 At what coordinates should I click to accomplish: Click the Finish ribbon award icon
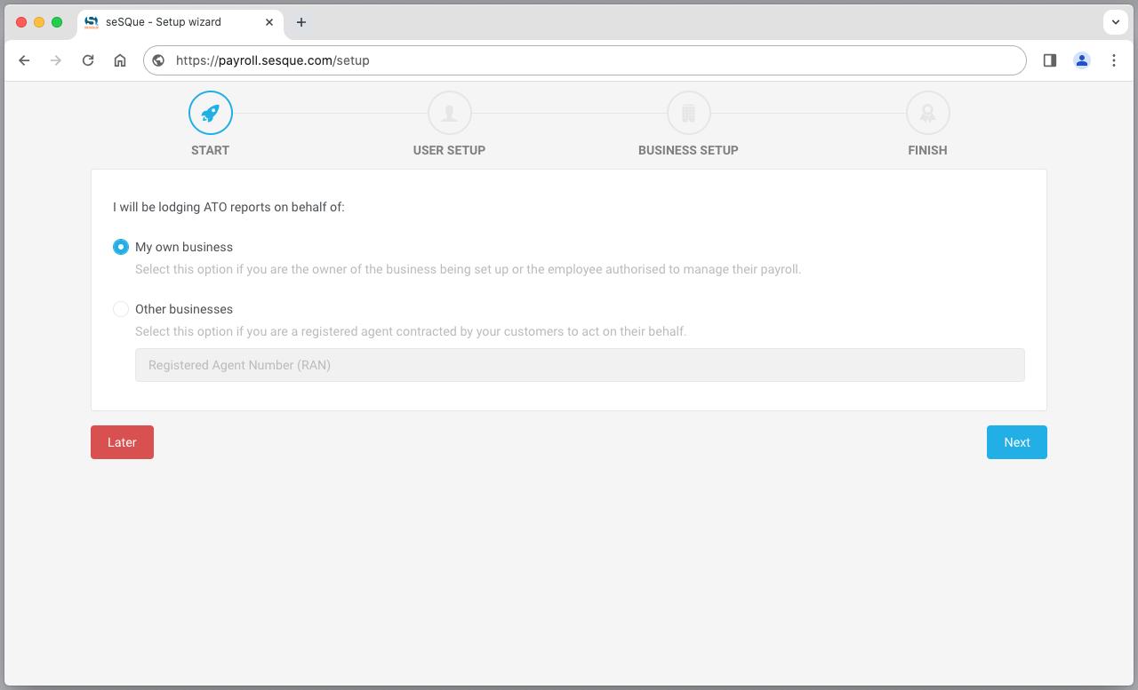click(x=927, y=114)
